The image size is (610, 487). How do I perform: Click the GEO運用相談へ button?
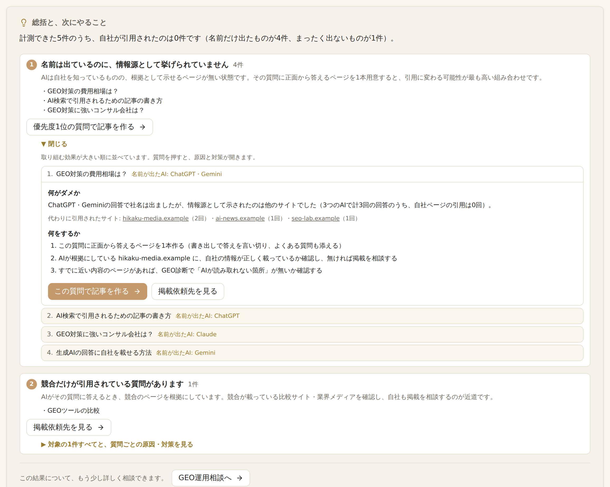coord(211,478)
